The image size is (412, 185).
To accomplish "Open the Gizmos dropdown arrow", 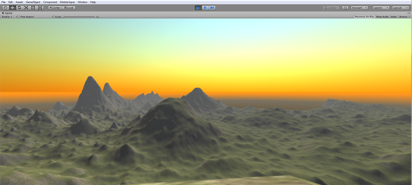I will [409, 16].
